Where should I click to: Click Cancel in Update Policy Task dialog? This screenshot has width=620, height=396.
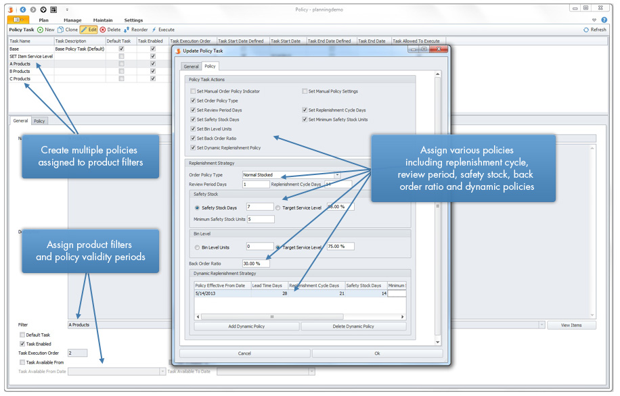click(245, 353)
